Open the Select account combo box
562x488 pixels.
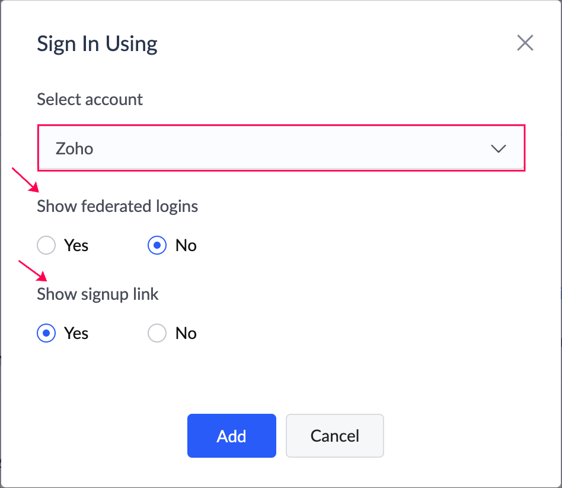point(281,148)
